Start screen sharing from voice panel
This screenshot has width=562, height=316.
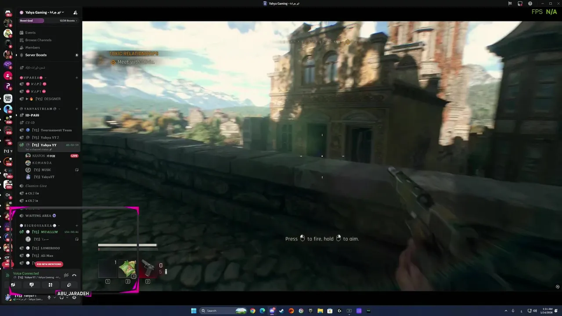pos(32,285)
